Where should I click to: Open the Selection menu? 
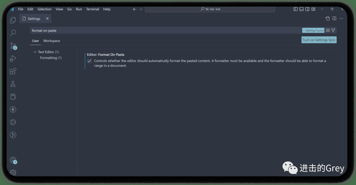point(44,9)
